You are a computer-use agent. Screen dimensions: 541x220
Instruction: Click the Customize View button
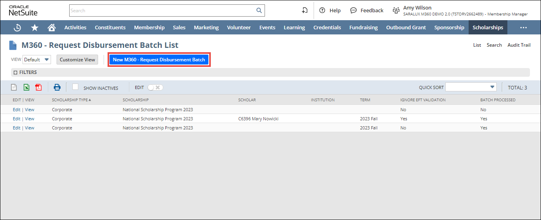pos(78,60)
